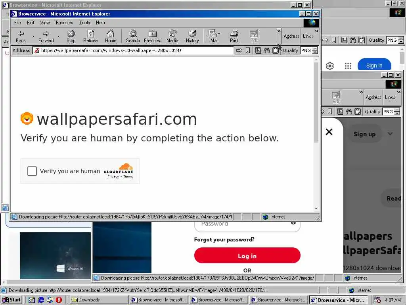Viewport: 406px width, 305px height.
Task: Click the wallpapersafari URL address field
Action: [133, 50]
